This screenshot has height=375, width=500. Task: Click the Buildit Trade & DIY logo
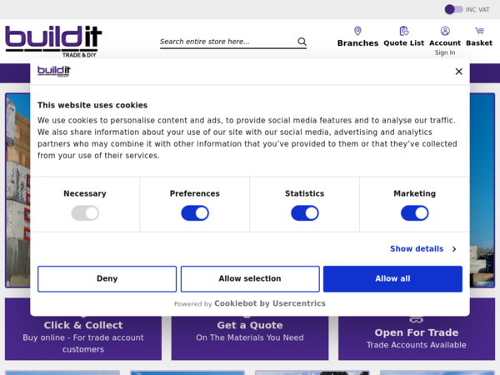coord(53,42)
